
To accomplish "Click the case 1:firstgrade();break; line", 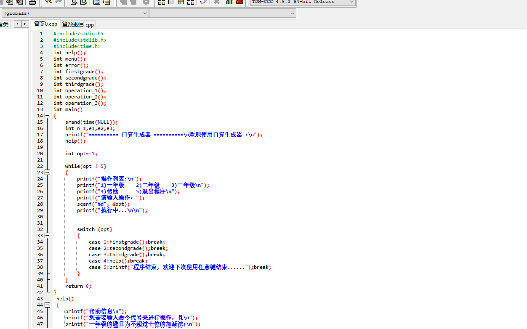I will coord(127,242).
